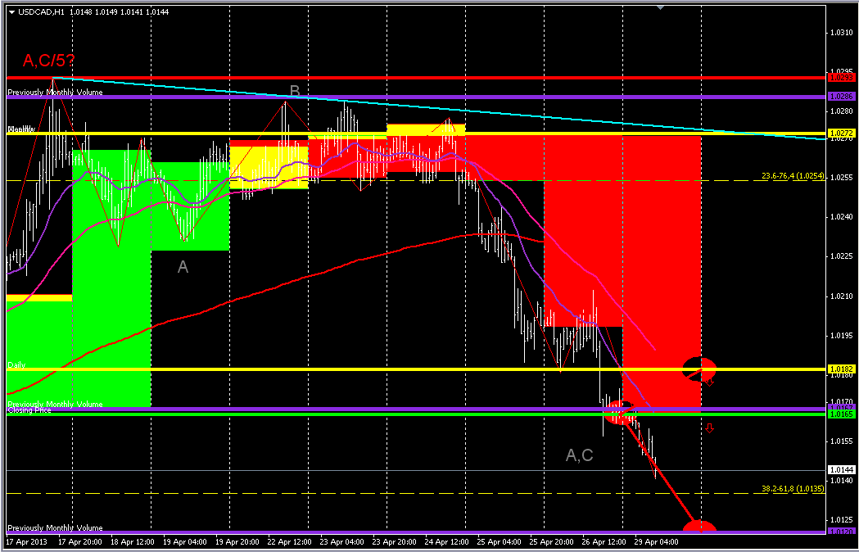Select the gray 'A,C' wave label
This screenshot has width=859, height=552.
[579, 455]
